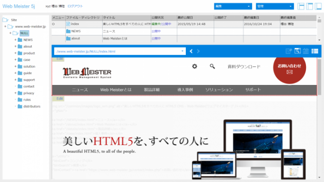This screenshot has width=324, height=182.
Task: Click the ニュース navigation menu item
Action: (80, 90)
